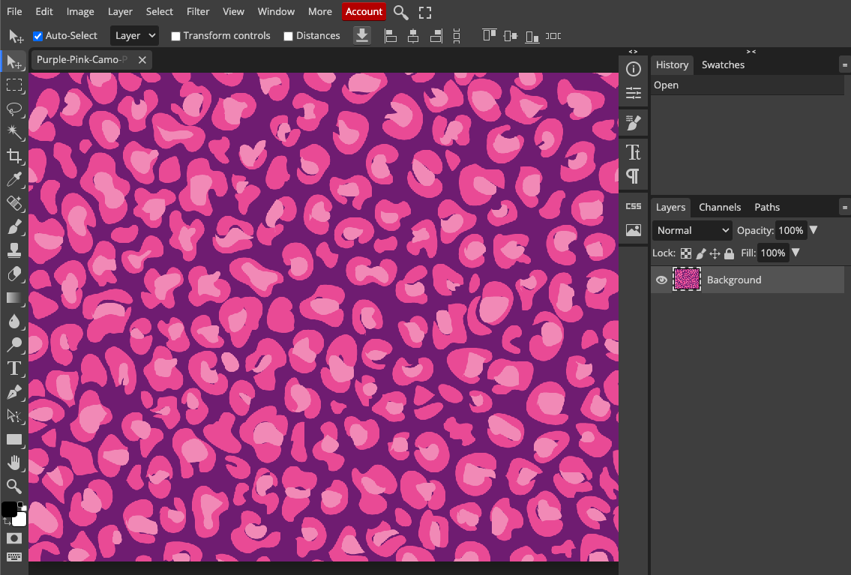This screenshot has height=575, width=851.
Task: Choose the Gradient tool
Action: (14, 298)
